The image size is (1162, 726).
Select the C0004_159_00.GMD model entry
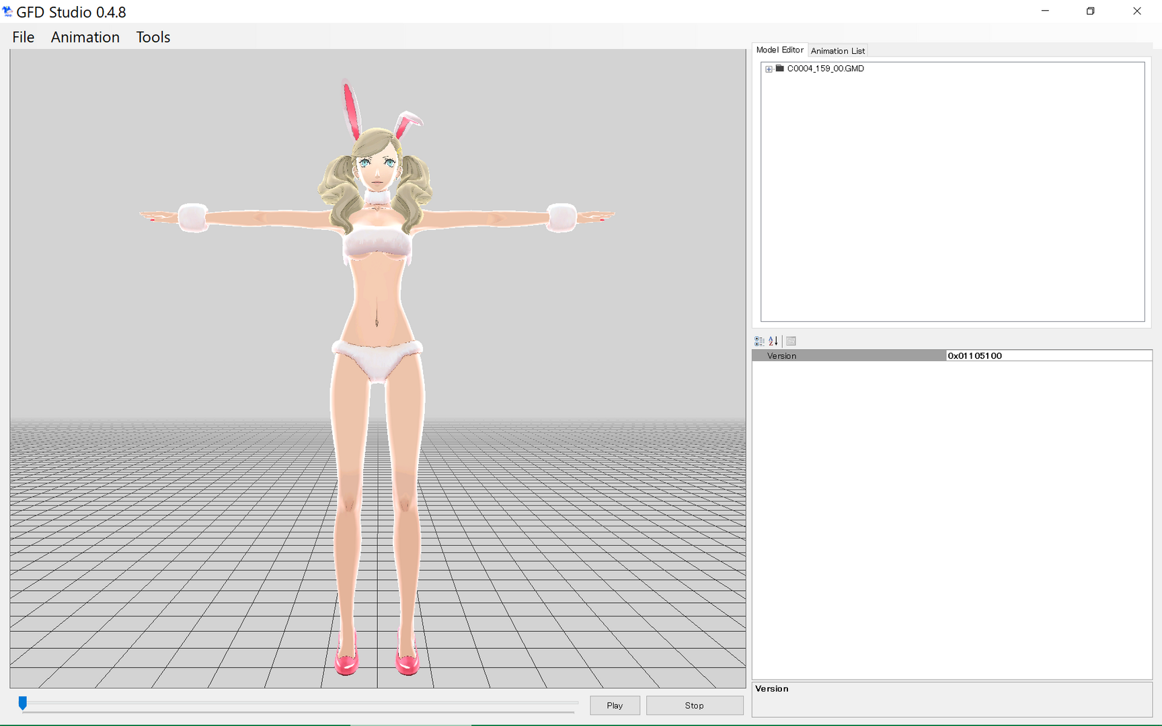[x=826, y=69]
